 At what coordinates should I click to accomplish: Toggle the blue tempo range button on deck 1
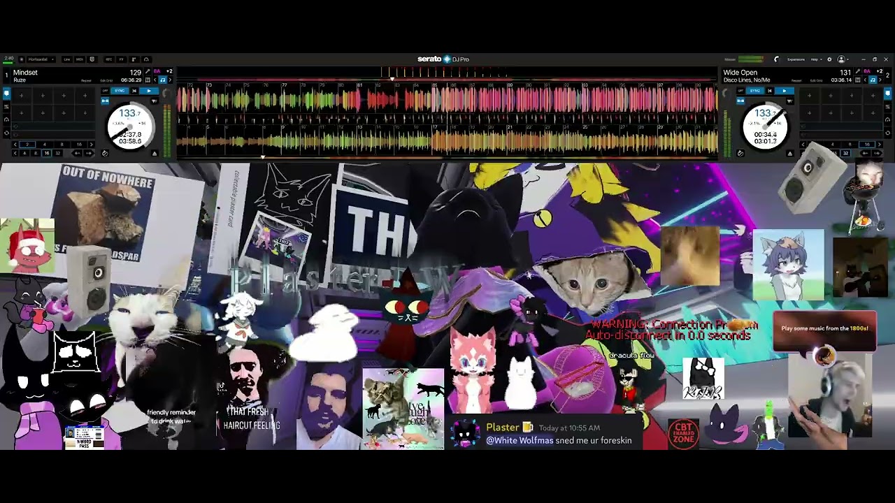105,101
